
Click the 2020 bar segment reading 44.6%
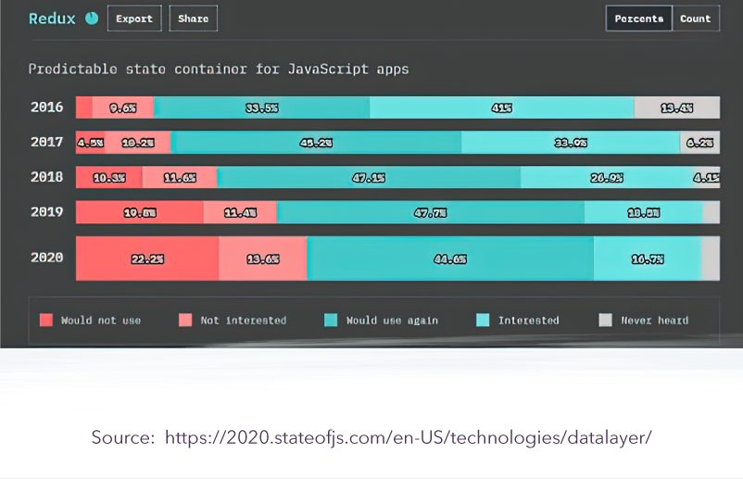pos(450,258)
